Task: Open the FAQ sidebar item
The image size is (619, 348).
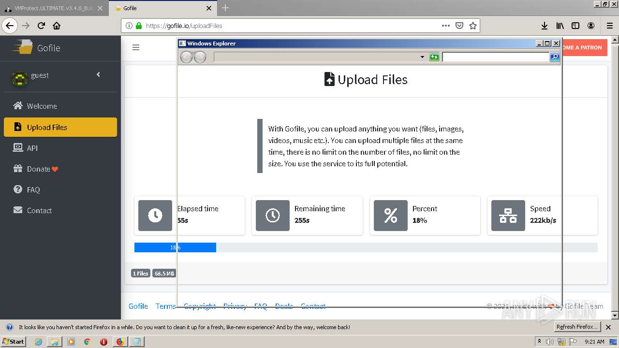Action: click(x=60, y=189)
